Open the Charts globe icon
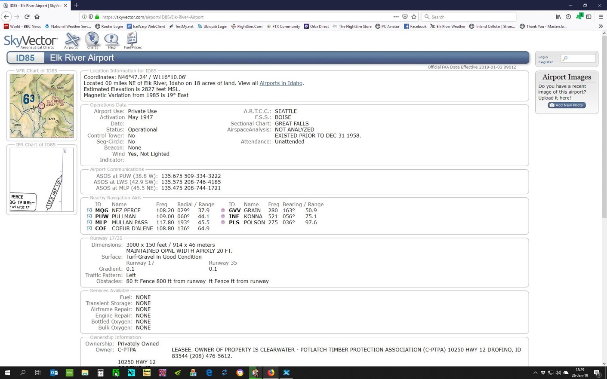Screen dimensions: 607x379 pos(92,41)
